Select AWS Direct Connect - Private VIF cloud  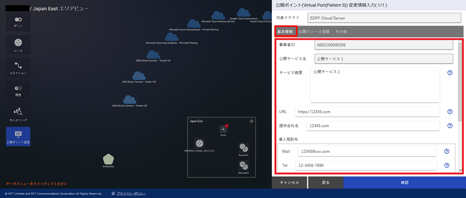[130, 100]
